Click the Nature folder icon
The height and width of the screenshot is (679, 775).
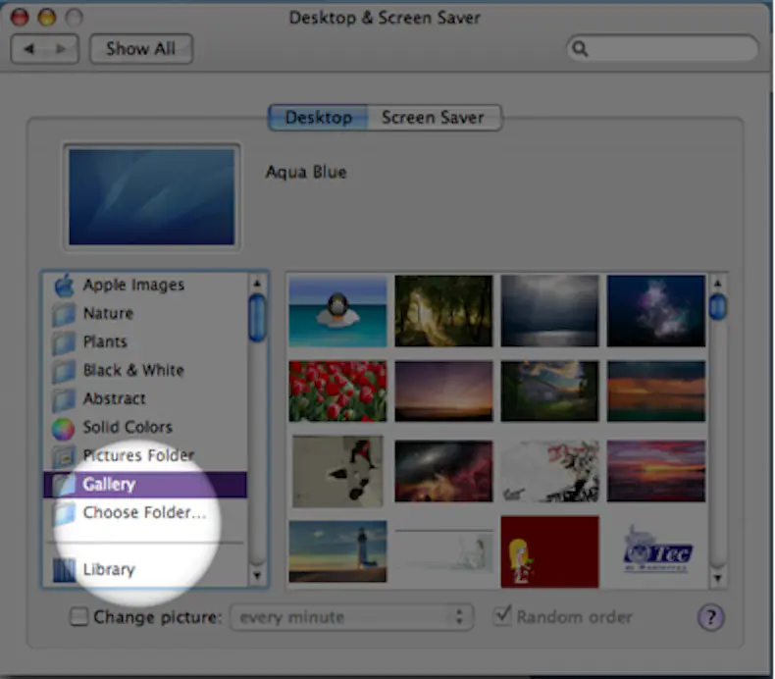pyautogui.click(x=64, y=314)
